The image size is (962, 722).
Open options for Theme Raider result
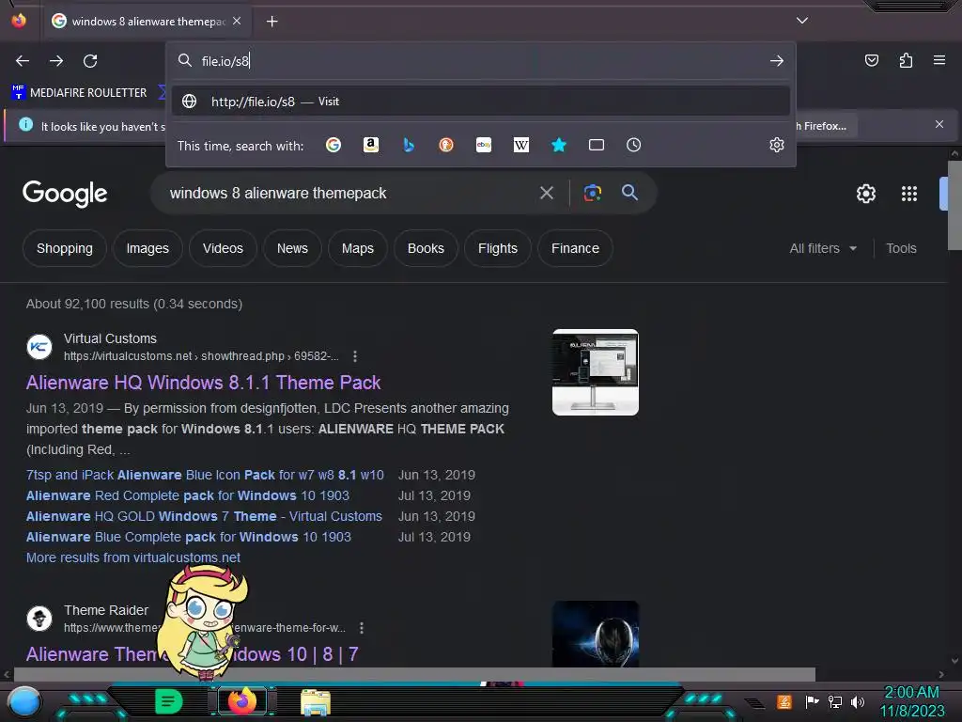pyautogui.click(x=362, y=628)
